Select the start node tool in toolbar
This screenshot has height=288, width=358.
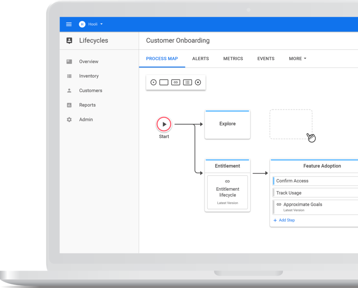(x=153, y=82)
